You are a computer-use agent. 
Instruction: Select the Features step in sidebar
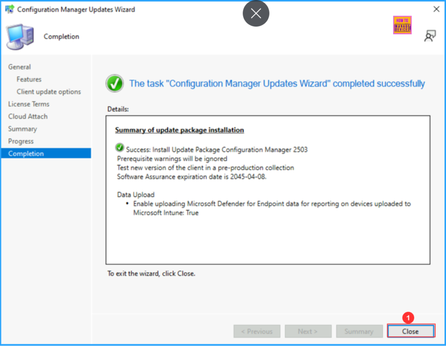pyautogui.click(x=29, y=79)
